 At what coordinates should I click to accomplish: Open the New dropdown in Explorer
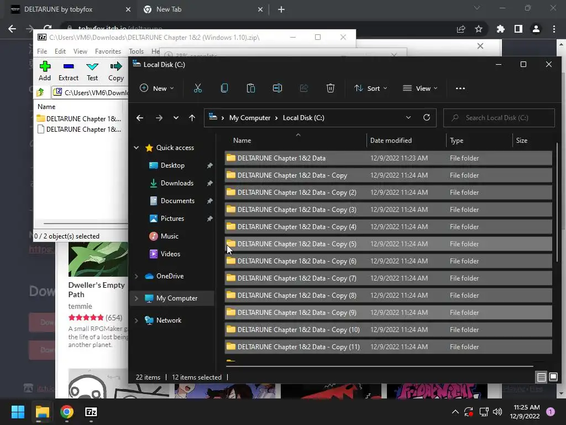156,88
